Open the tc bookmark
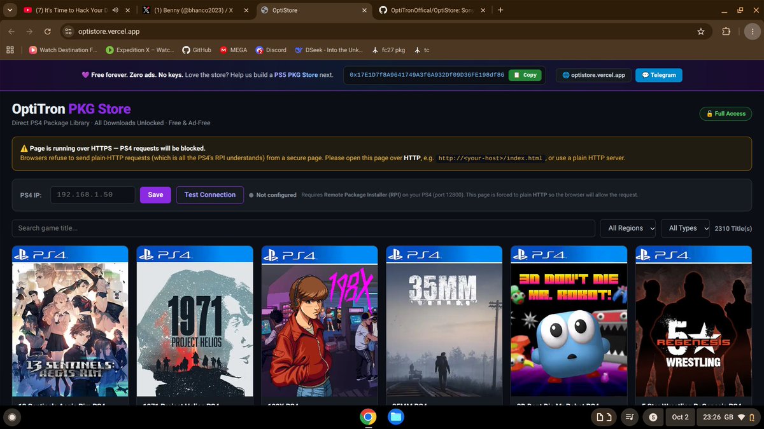Image resolution: width=764 pixels, height=429 pixels. [422, 50]
